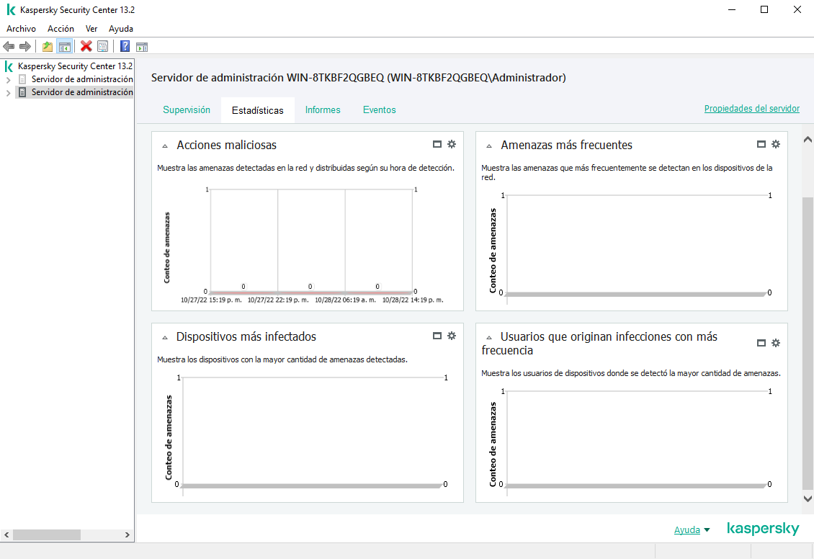Maximize the Usuarios que originan infecciones panel
The width and height of the screenshot is (814, 559).
click(x=761, y=343)
